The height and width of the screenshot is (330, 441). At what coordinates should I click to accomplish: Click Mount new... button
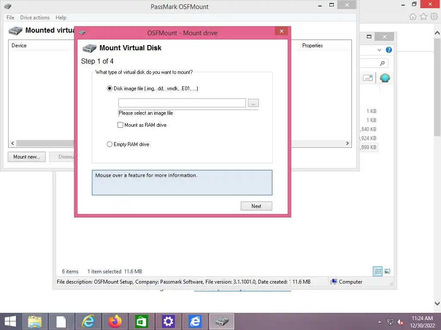coord(27,157)
